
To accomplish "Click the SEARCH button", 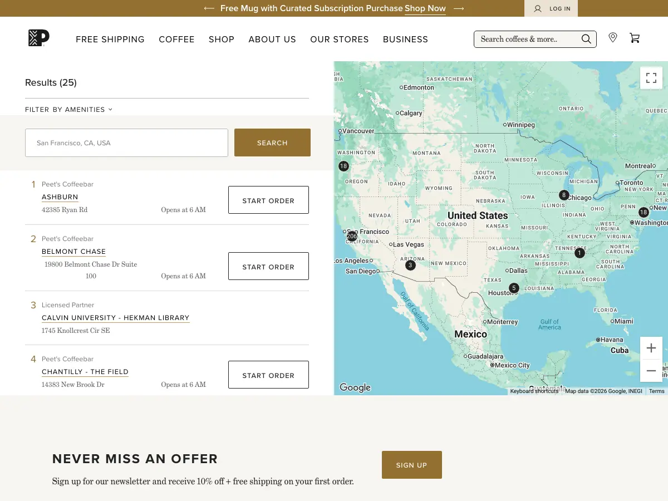I will 272,143.
